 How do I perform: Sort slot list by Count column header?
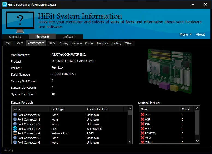click(187, 109)
